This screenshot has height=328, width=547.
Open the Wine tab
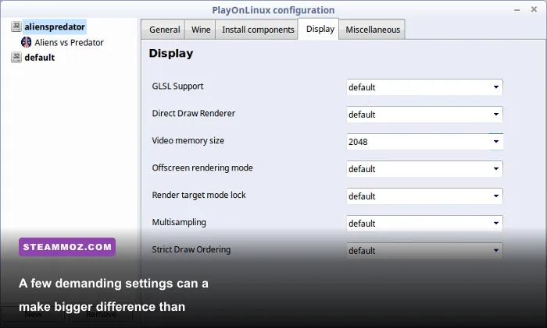pos(201,30)
